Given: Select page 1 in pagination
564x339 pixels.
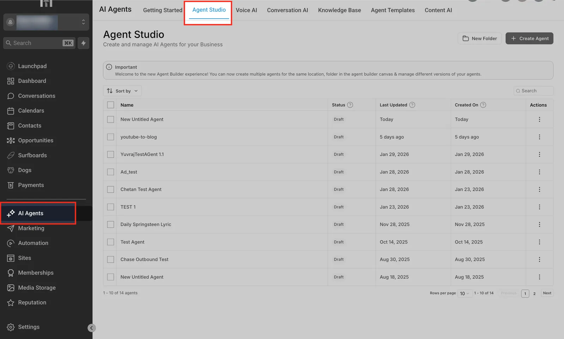Looking at the screenshot, I should [x=525, y=294].
